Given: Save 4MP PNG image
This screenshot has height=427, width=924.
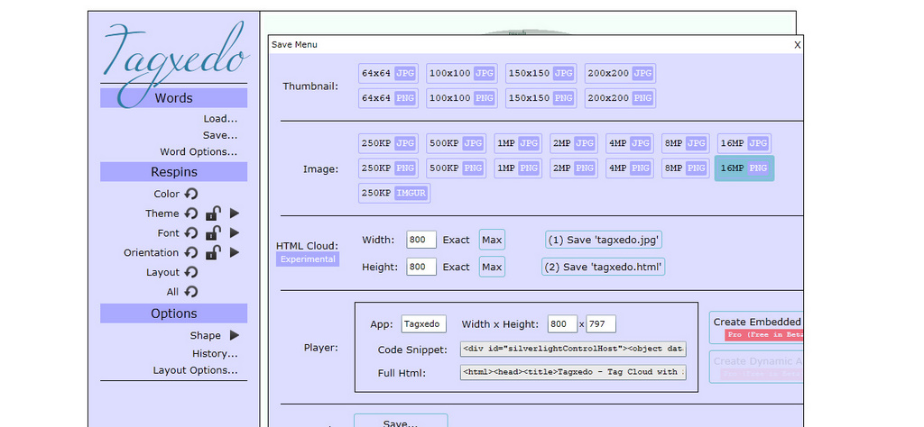Looking at the screenshot, I should (x=630, y=168).
